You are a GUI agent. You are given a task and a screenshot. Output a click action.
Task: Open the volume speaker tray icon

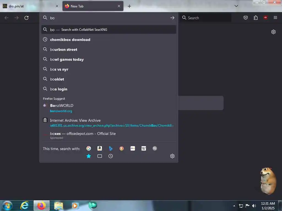(x=254, y=206)
